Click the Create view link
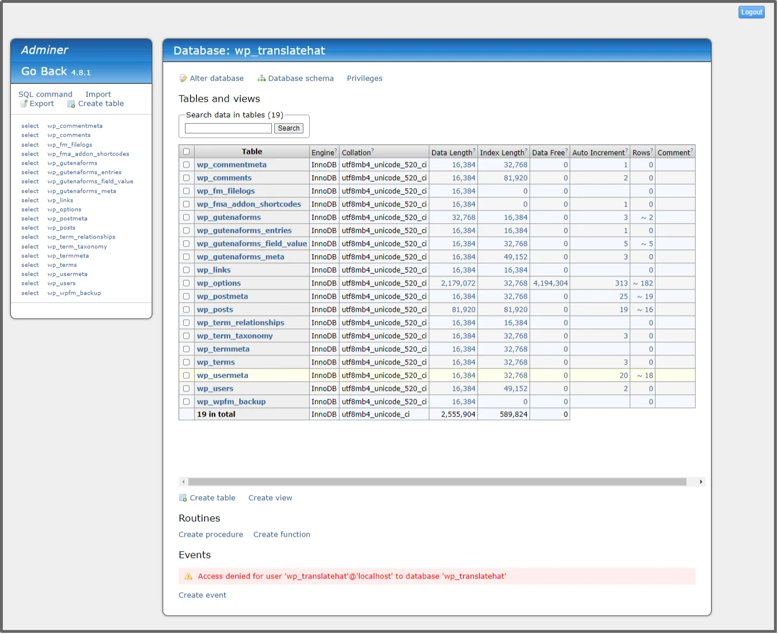This screenshot has width=778, height=634. tap(270, 497)
